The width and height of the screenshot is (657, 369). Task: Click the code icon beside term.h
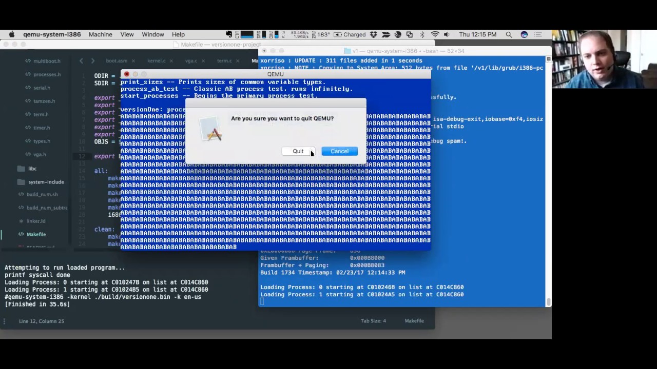pos(28,114)
